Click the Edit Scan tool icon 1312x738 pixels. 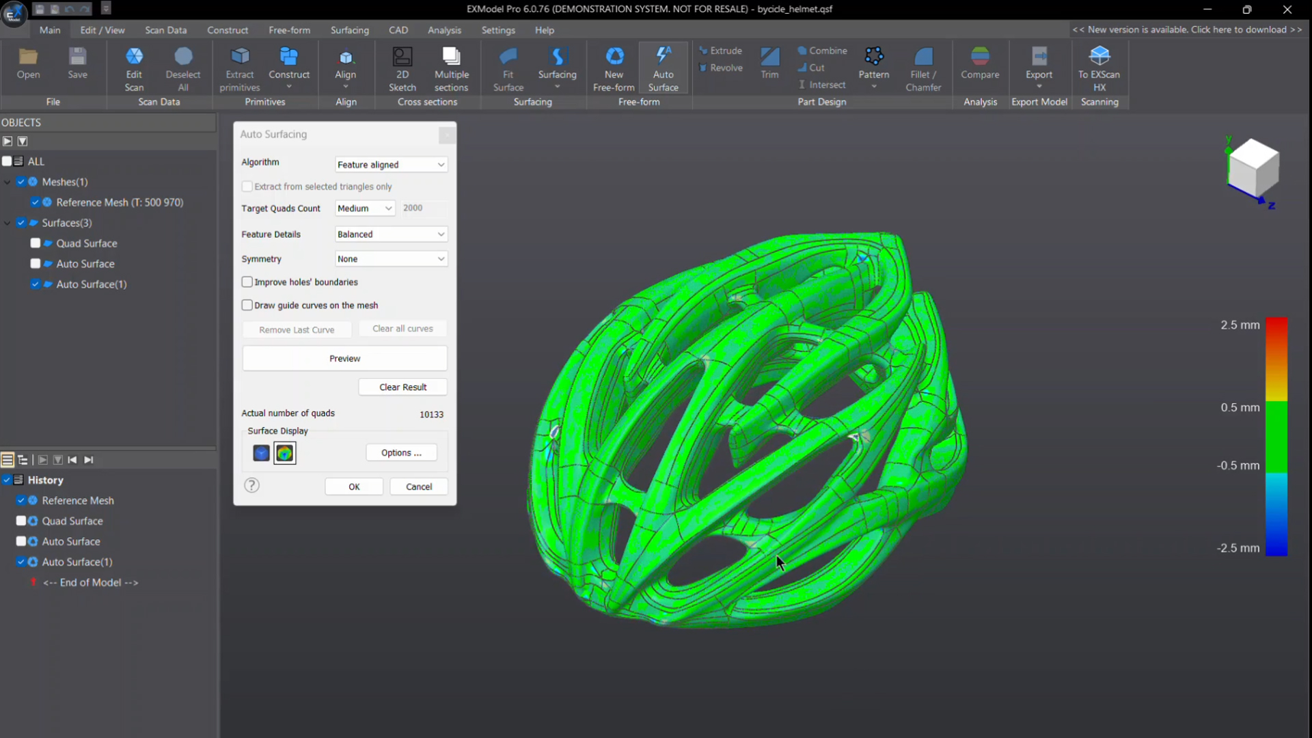[134, 57]
